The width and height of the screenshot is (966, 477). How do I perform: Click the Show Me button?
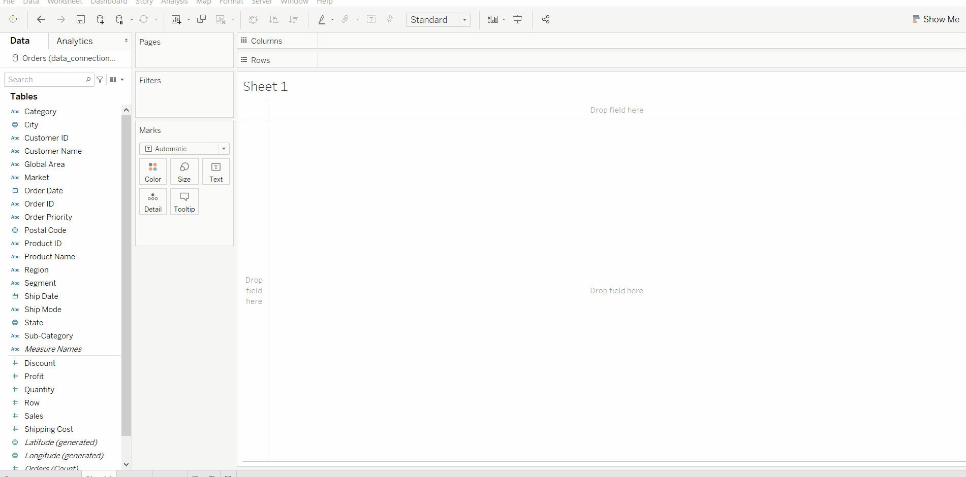[937, 19]
